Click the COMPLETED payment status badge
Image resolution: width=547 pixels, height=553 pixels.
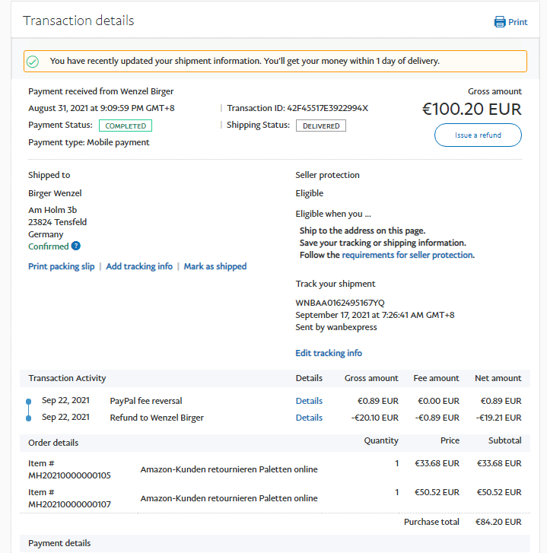pyautogui.click(x=126, y=126)
